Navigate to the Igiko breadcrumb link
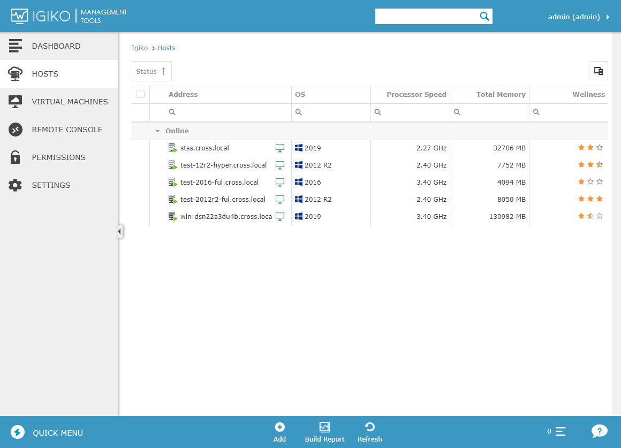Image resolution: width=621 pixels, height=448 pixels. click(x=140, y=48)
